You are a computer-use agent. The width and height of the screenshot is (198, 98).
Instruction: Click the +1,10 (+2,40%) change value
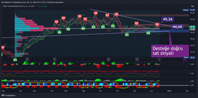tap(41, 6)
